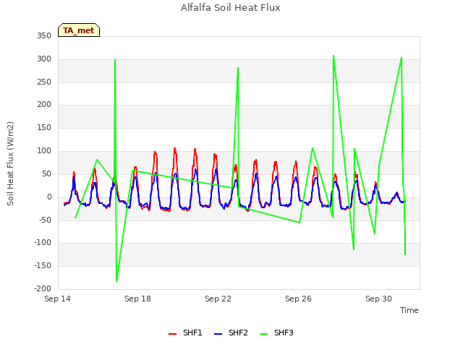Click the Soil Heat Flux (W/m2) axis title
This screenshot has width=463, height=347.
[10, 163]
